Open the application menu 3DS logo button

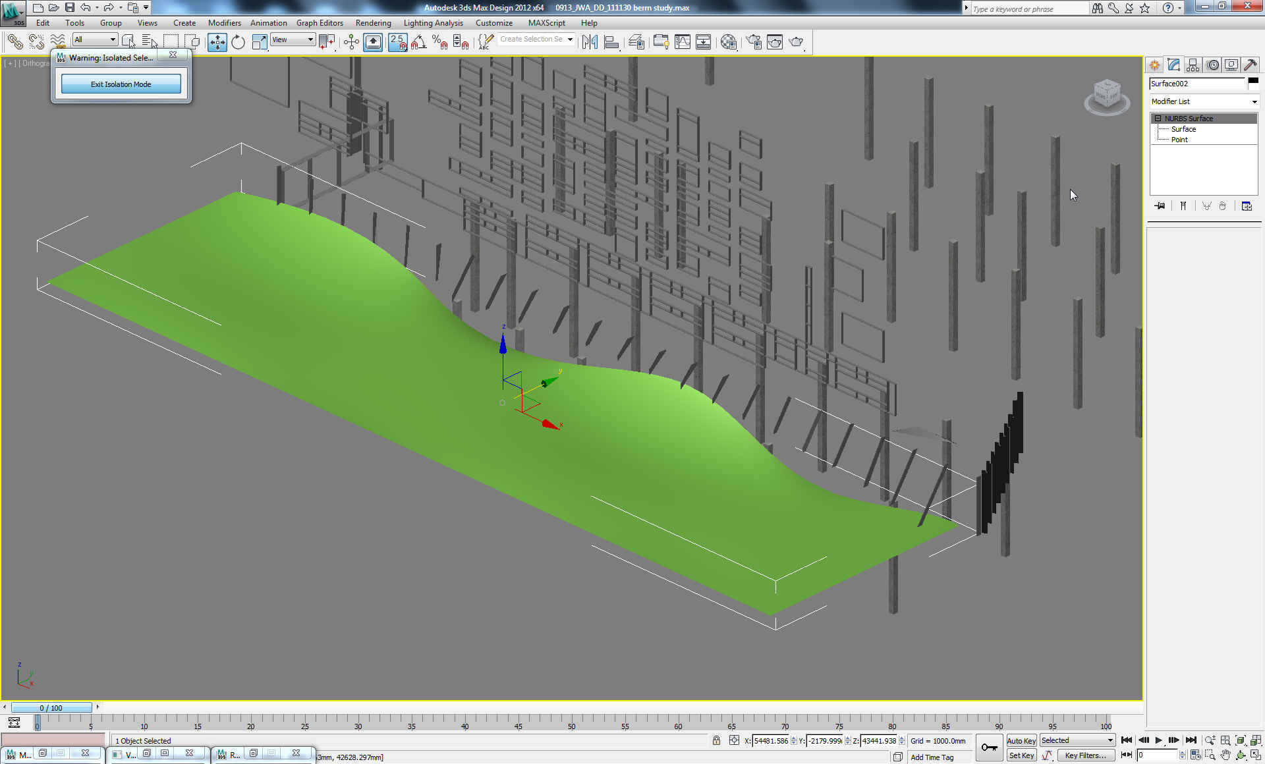coord(13,13)
